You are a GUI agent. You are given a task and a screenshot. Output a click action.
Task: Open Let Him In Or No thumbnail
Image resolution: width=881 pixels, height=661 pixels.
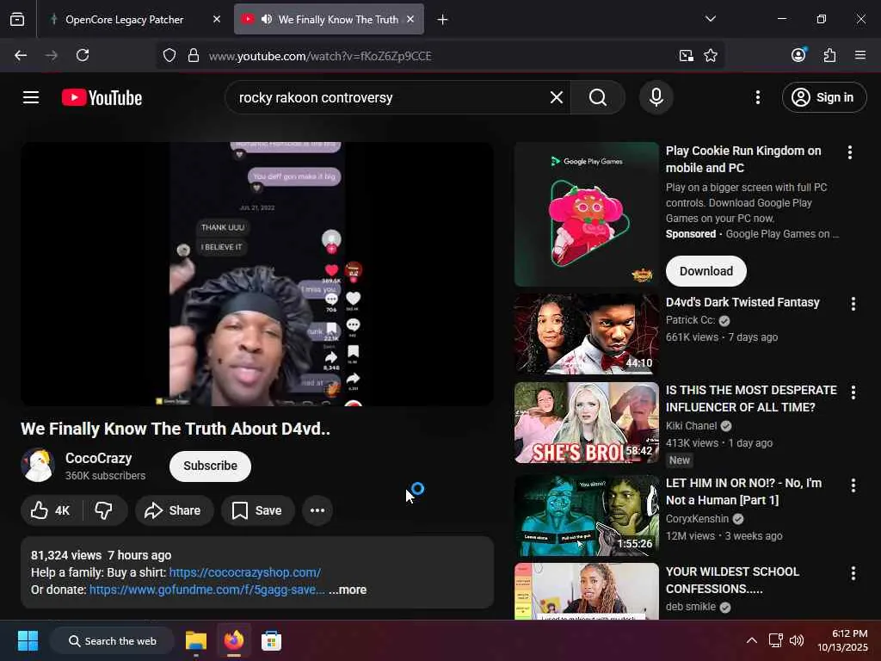587,516
